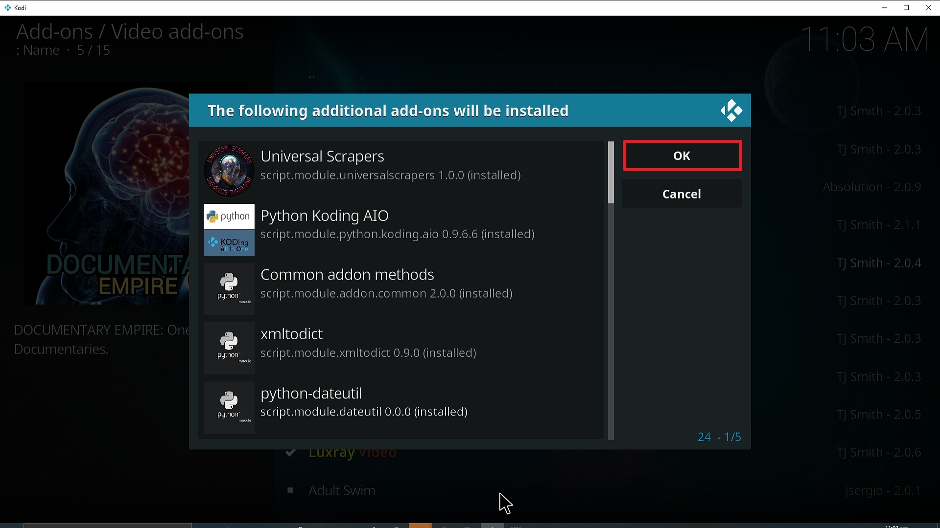Click the 'jsergio - 2.0.1' version label
Viewport: 940px width, 528px height.
pos(884,491)
